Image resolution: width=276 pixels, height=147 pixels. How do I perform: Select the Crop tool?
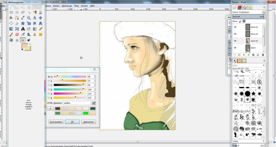point(17,23)
